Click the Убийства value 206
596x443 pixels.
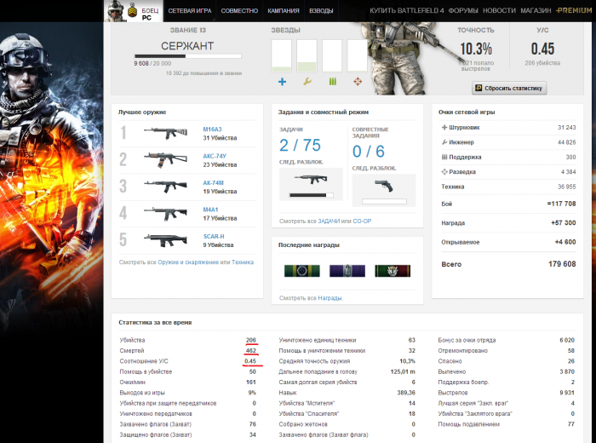[x=251, y=340]
